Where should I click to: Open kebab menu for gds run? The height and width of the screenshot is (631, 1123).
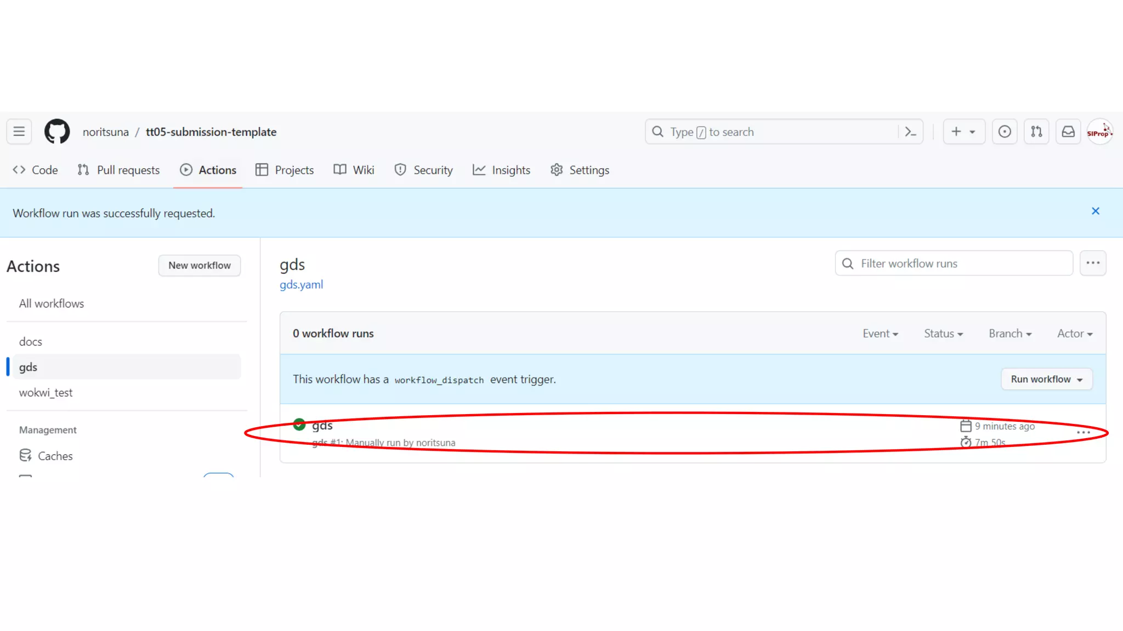coord(1083,433)
